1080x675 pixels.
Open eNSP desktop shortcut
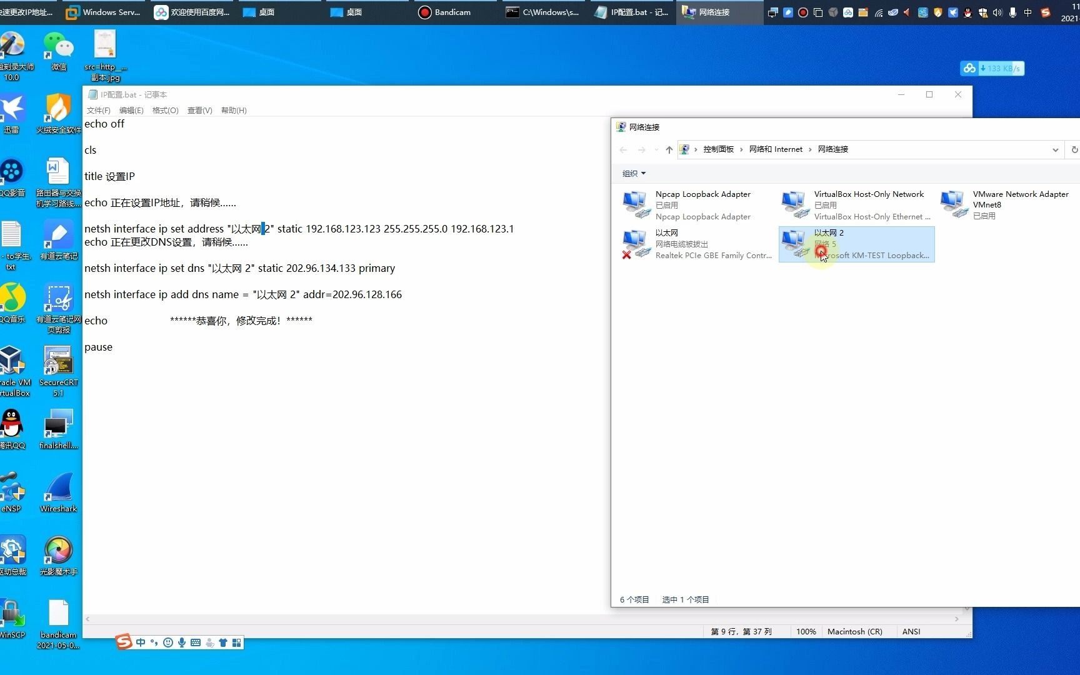[12, 492]
